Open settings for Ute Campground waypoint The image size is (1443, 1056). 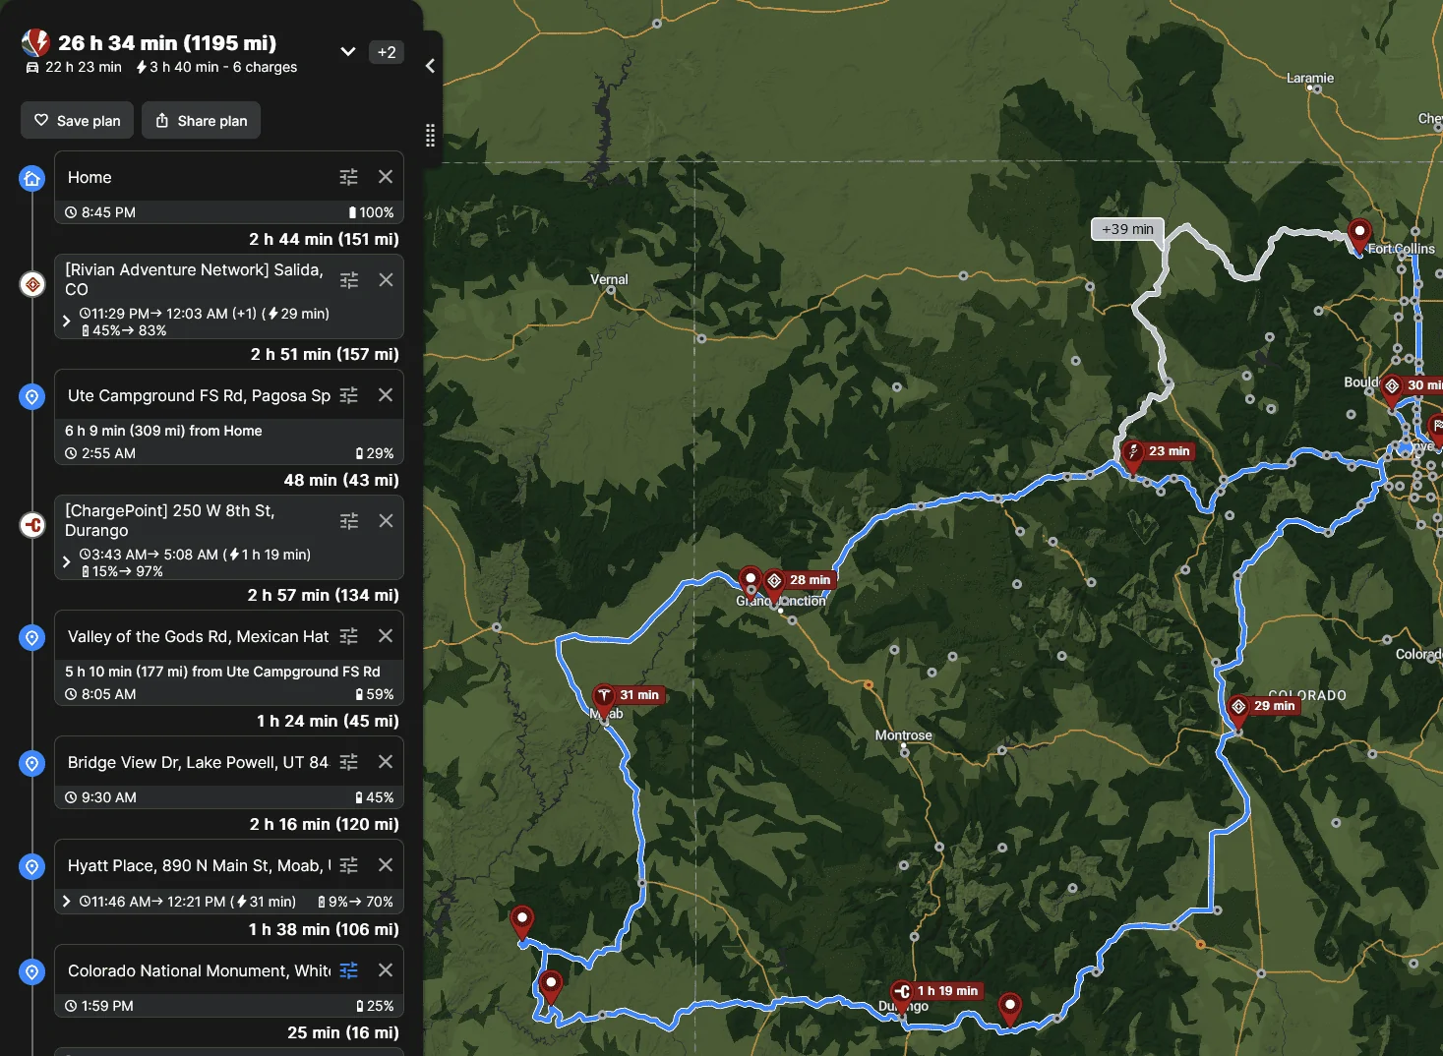[x=349, y=395]
